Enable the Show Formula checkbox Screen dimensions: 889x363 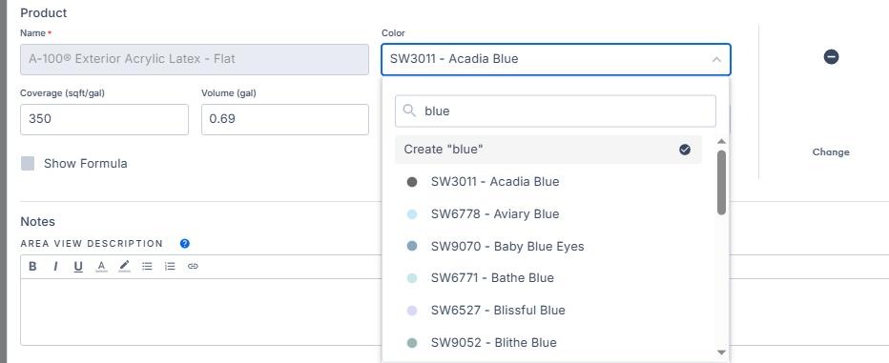coord(28,164)
